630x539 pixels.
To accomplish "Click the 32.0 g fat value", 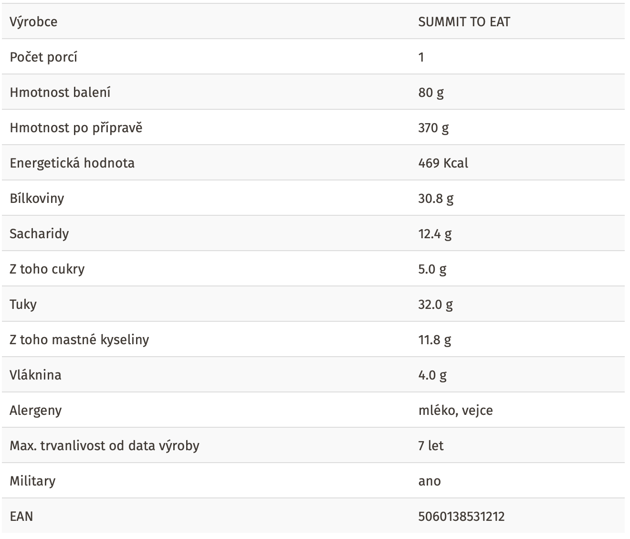I will click(436, 305).
